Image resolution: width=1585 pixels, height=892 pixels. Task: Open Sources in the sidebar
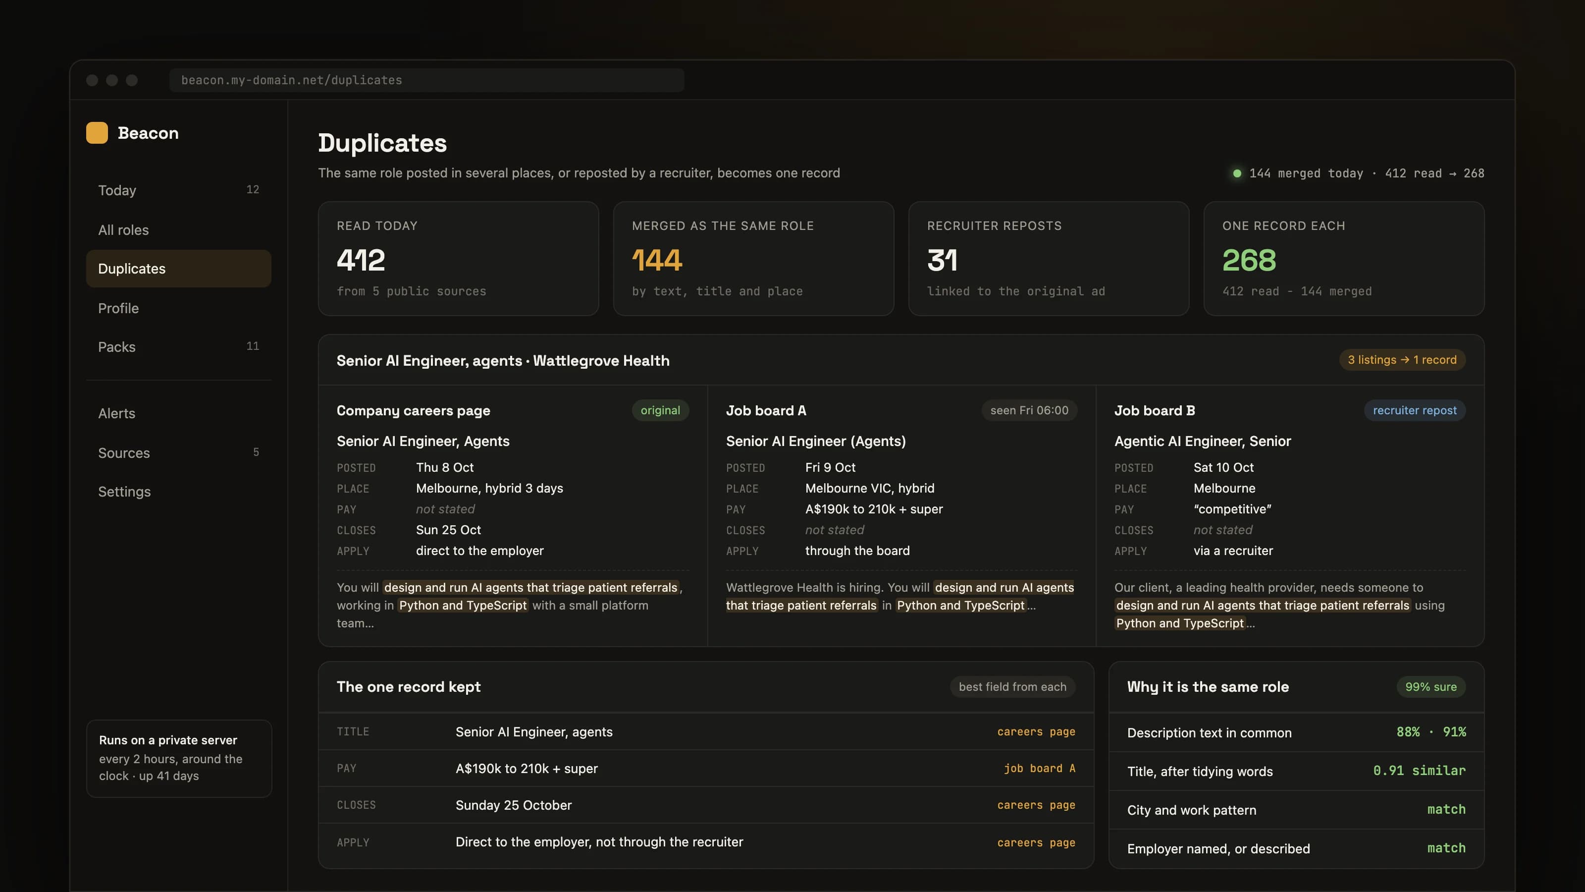(x=178, y=452)
